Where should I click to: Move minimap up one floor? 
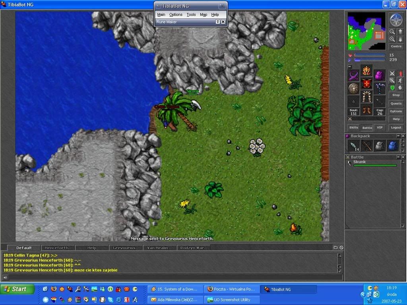(400, 32)
